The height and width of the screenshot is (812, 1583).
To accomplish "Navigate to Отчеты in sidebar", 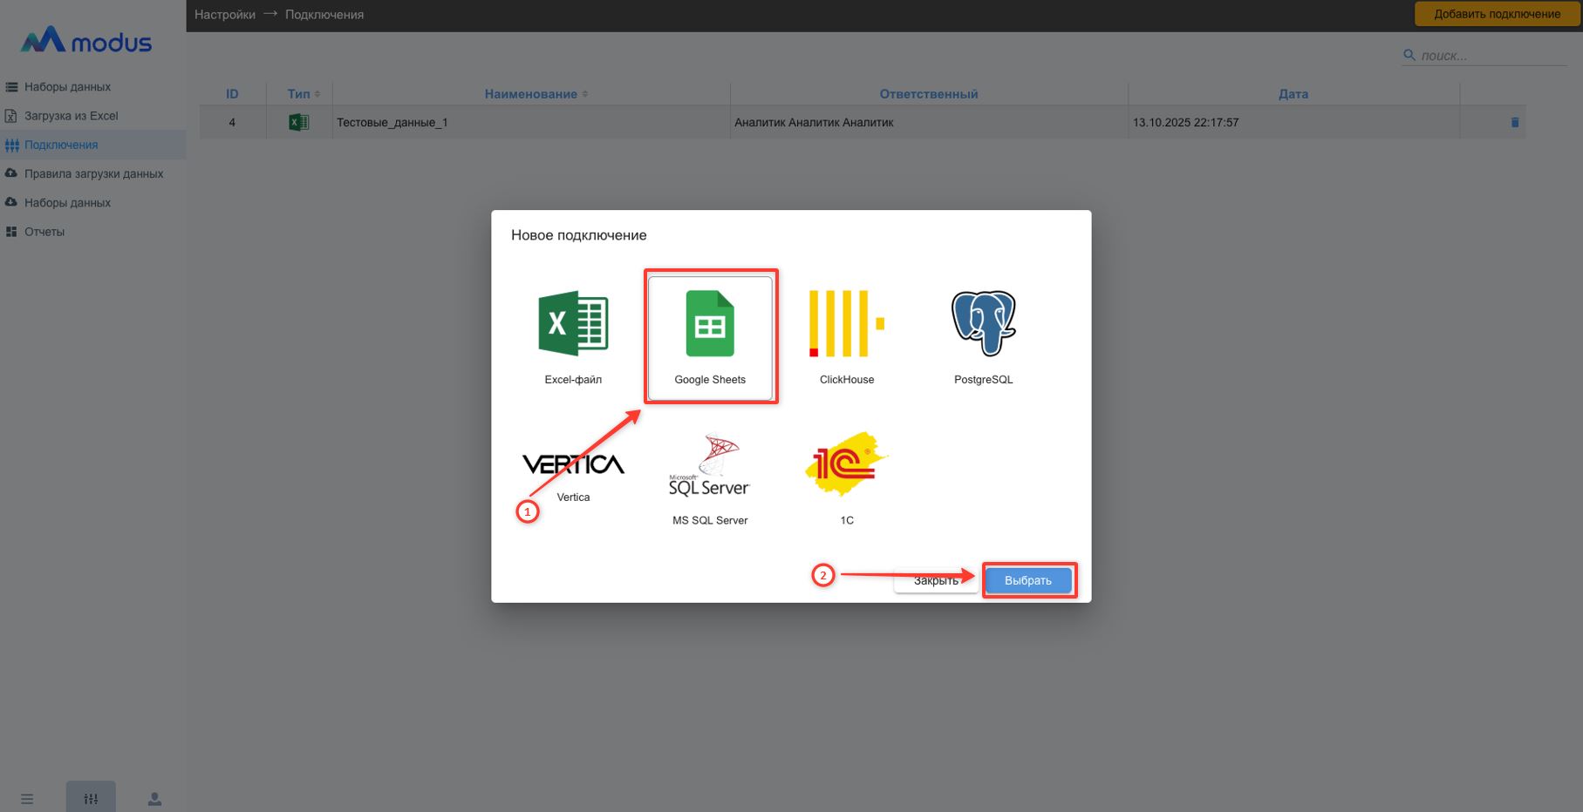I will click(x=44, y=232).
